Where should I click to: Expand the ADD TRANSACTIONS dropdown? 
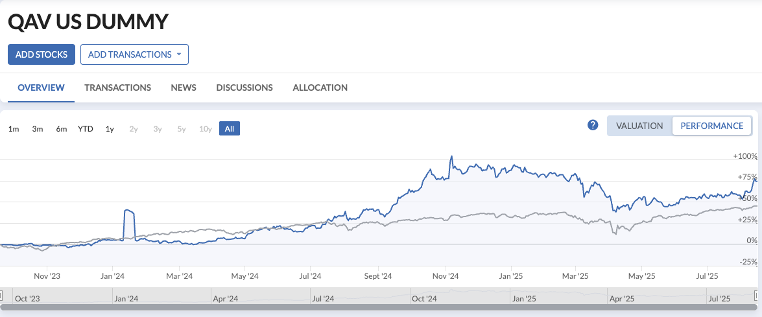click(x=134, y=54)
